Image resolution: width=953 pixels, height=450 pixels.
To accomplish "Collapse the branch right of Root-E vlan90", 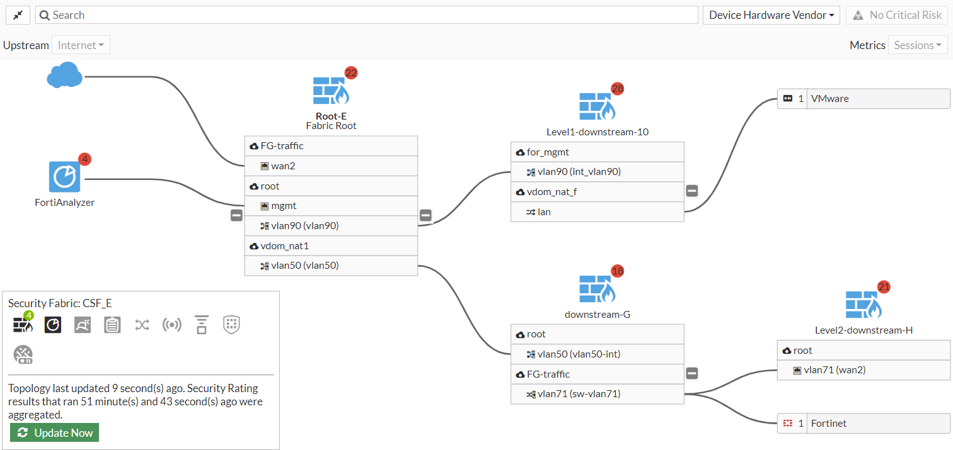I will coord(425,215).
